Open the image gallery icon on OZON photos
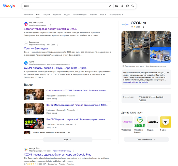Viewport: 178px width, 166px height. point(167,58)
